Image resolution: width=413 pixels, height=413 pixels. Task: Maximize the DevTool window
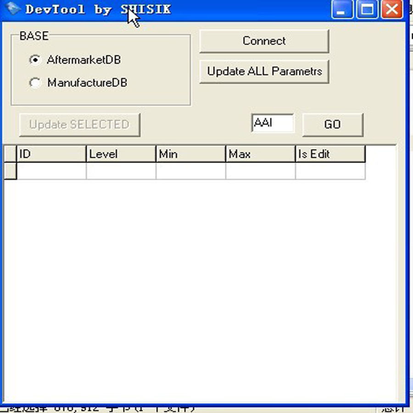point(367,10)
